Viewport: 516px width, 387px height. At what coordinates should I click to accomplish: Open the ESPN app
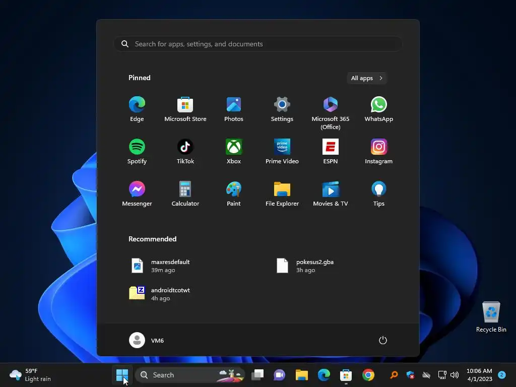tap(331, 151)
